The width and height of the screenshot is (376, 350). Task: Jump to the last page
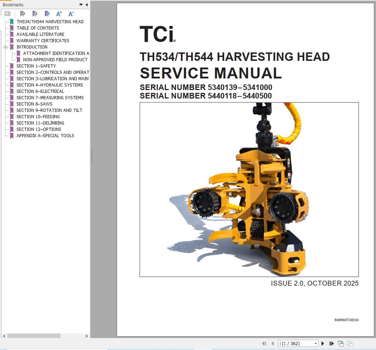[x=331, y=343]
